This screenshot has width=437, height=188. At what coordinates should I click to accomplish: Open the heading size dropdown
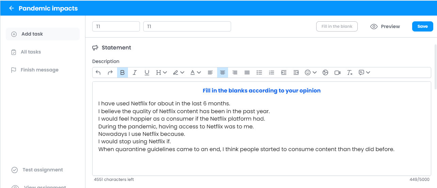[x=161, y=72]
